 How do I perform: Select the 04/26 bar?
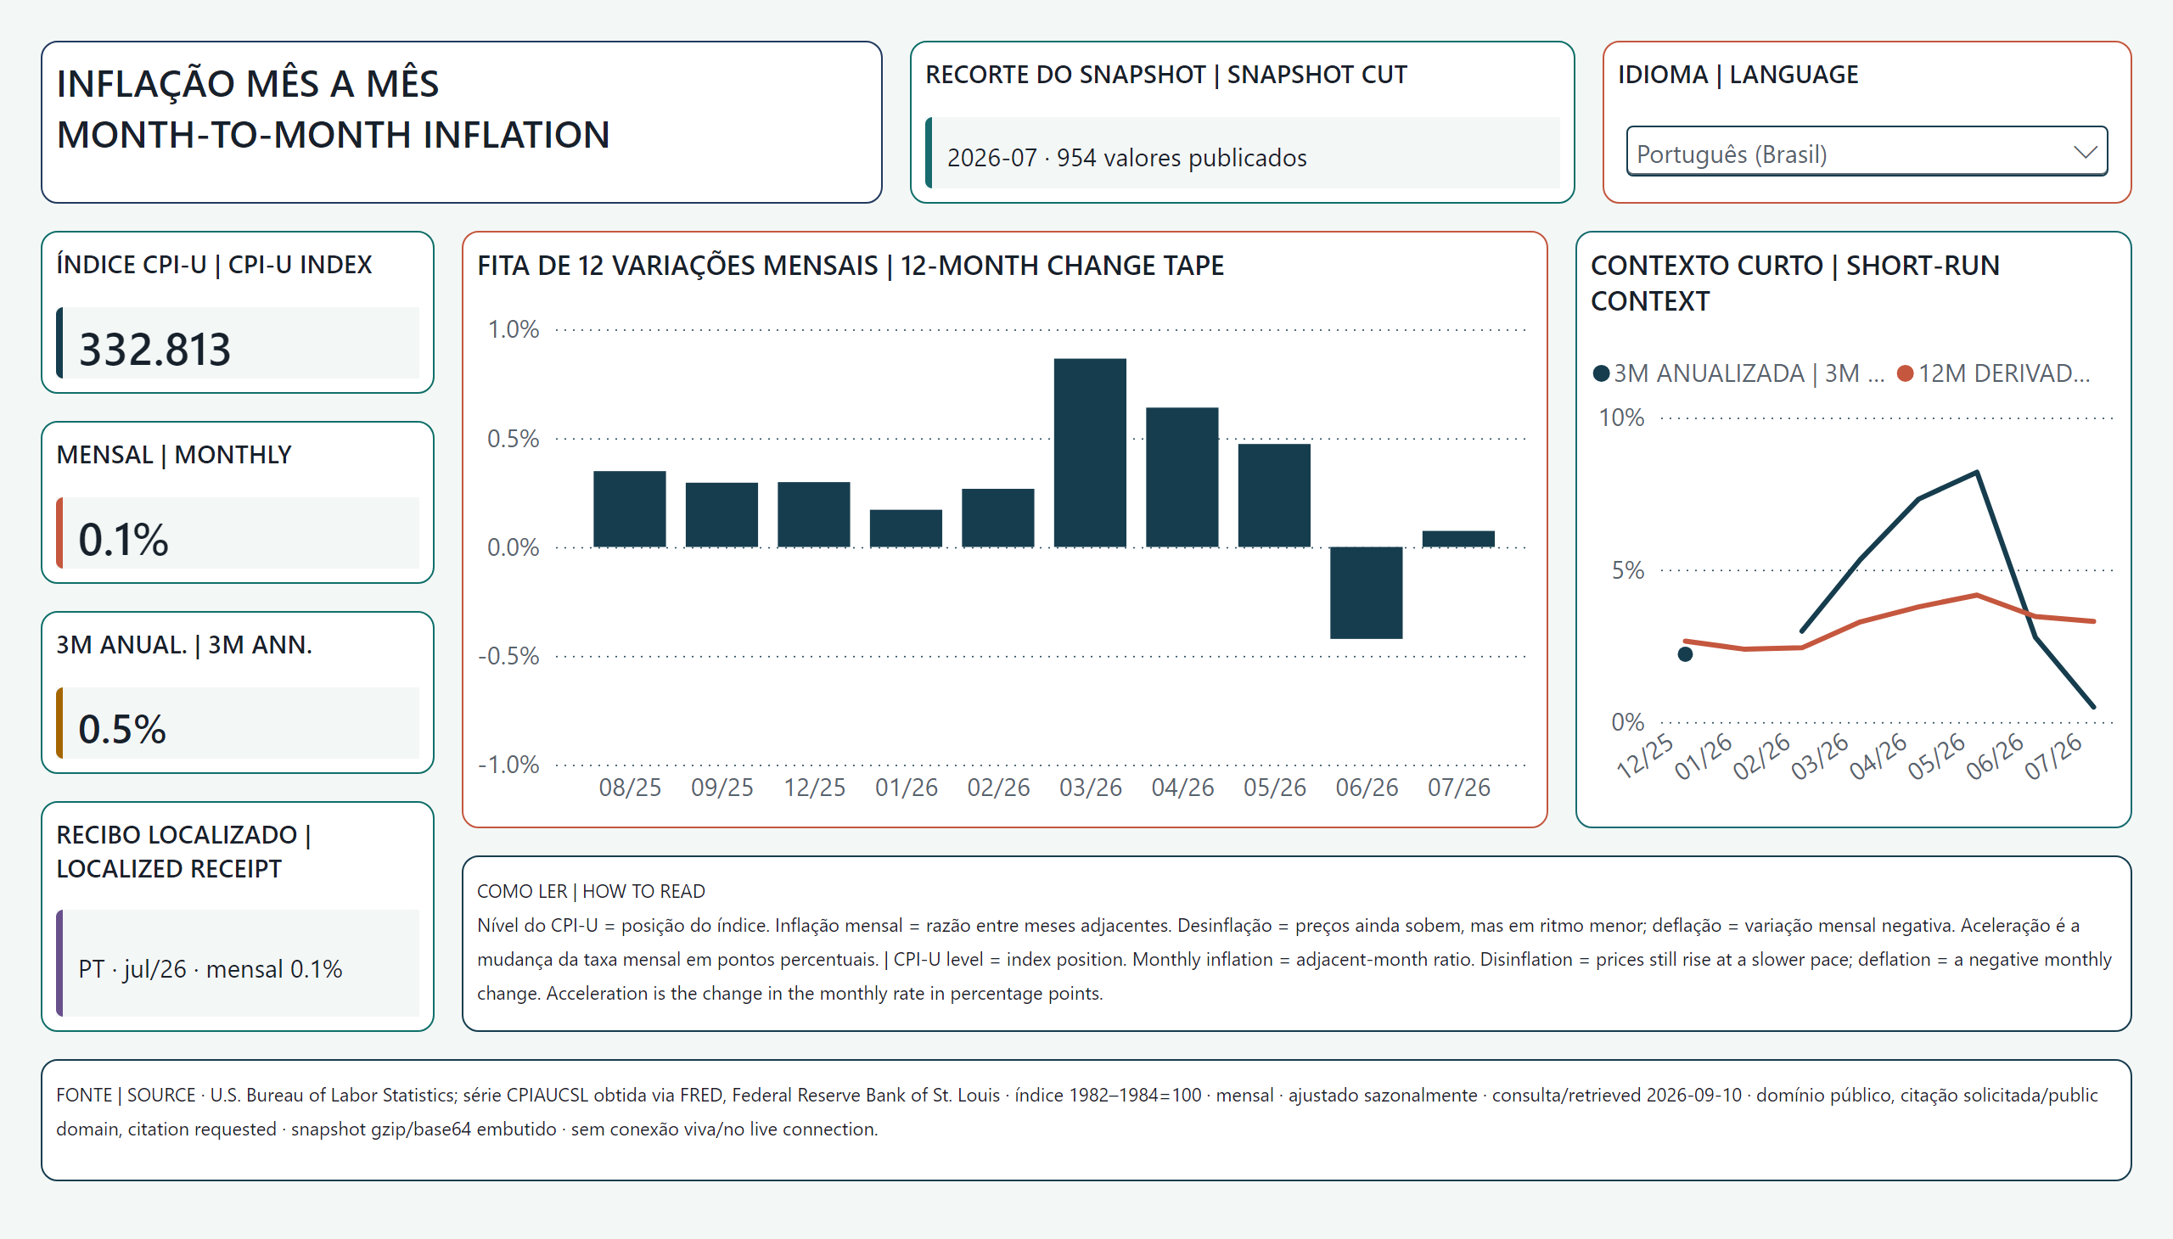[1182, 478]
